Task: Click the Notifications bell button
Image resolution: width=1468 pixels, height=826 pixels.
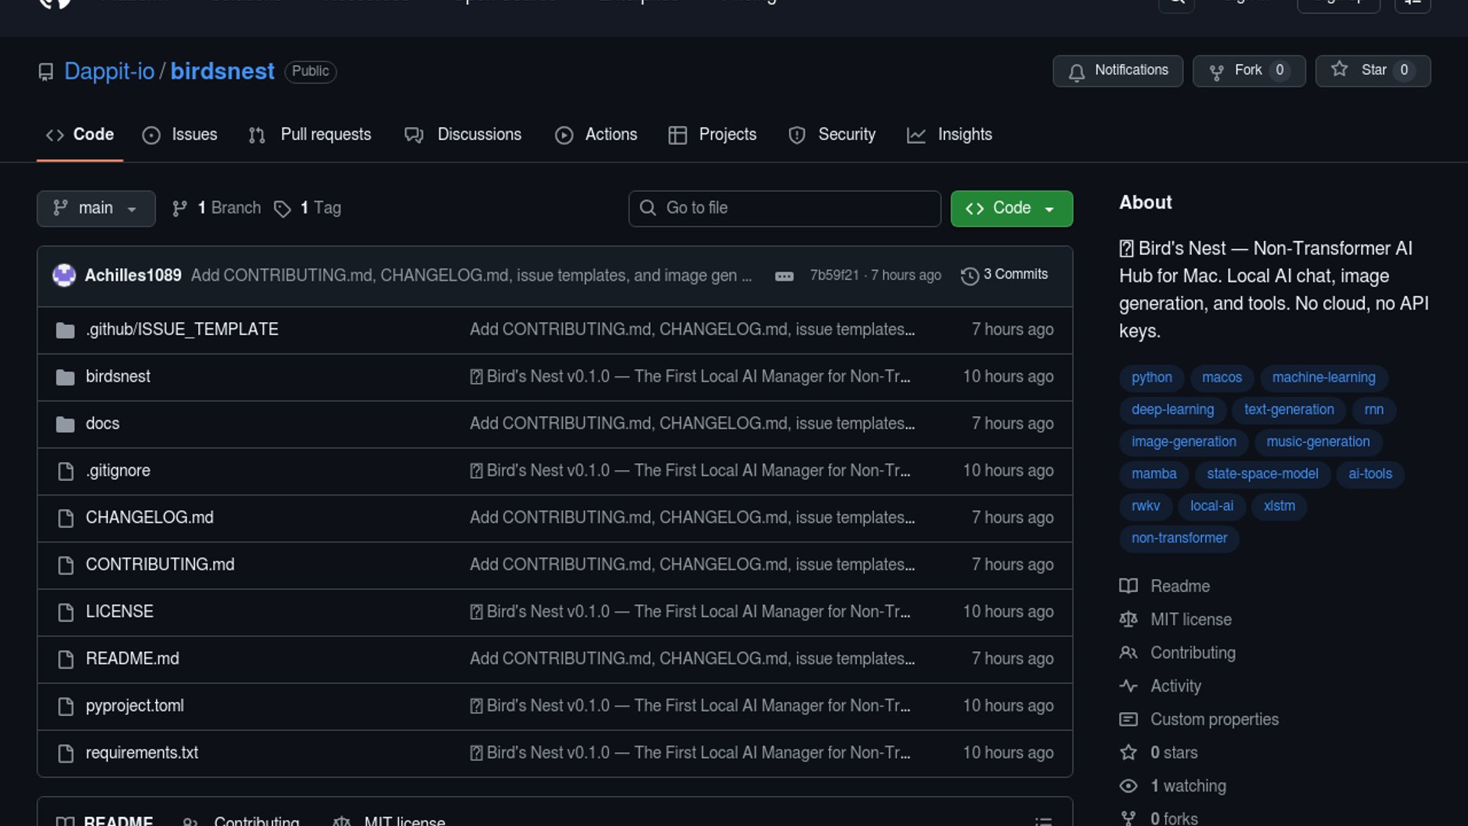Action: coord(1117,70)
